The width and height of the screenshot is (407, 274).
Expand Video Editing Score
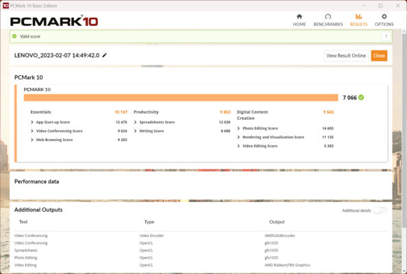pos(238,146)
